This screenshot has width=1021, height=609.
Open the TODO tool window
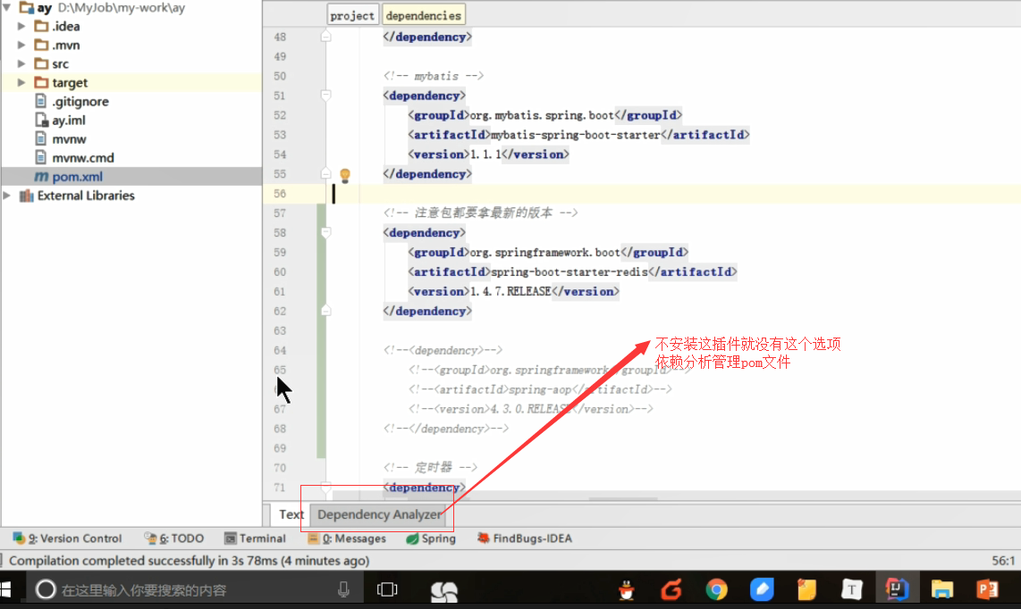pos(173,538)
